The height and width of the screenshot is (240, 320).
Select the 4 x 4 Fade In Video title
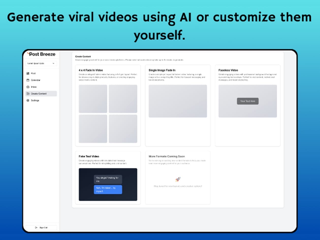[91, 70]
